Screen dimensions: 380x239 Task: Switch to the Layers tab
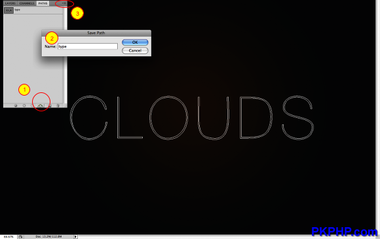tap(10, 3)
